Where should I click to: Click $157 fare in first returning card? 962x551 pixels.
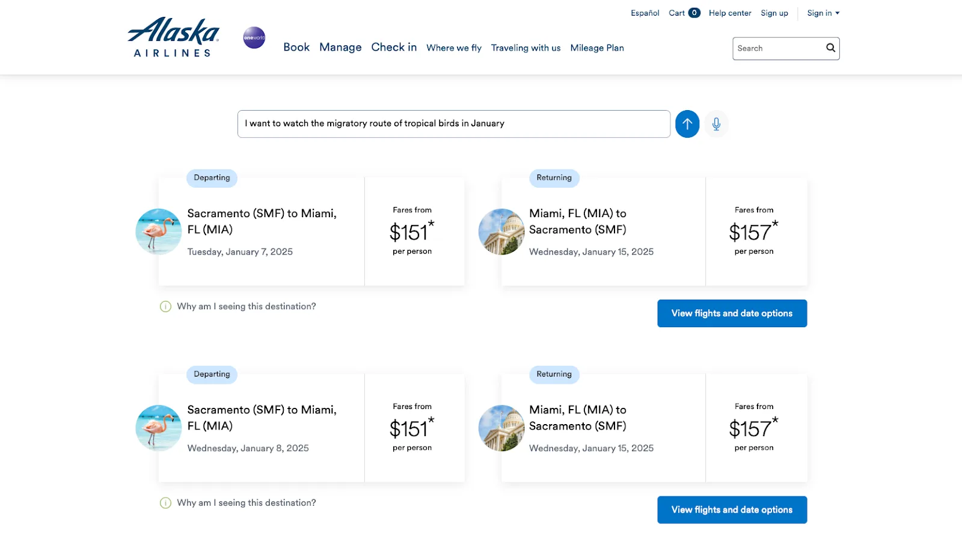click(753, 232)
